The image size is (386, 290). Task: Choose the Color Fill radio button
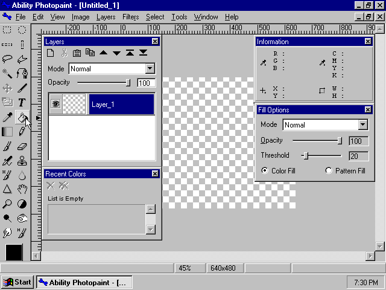pos(265,170)
